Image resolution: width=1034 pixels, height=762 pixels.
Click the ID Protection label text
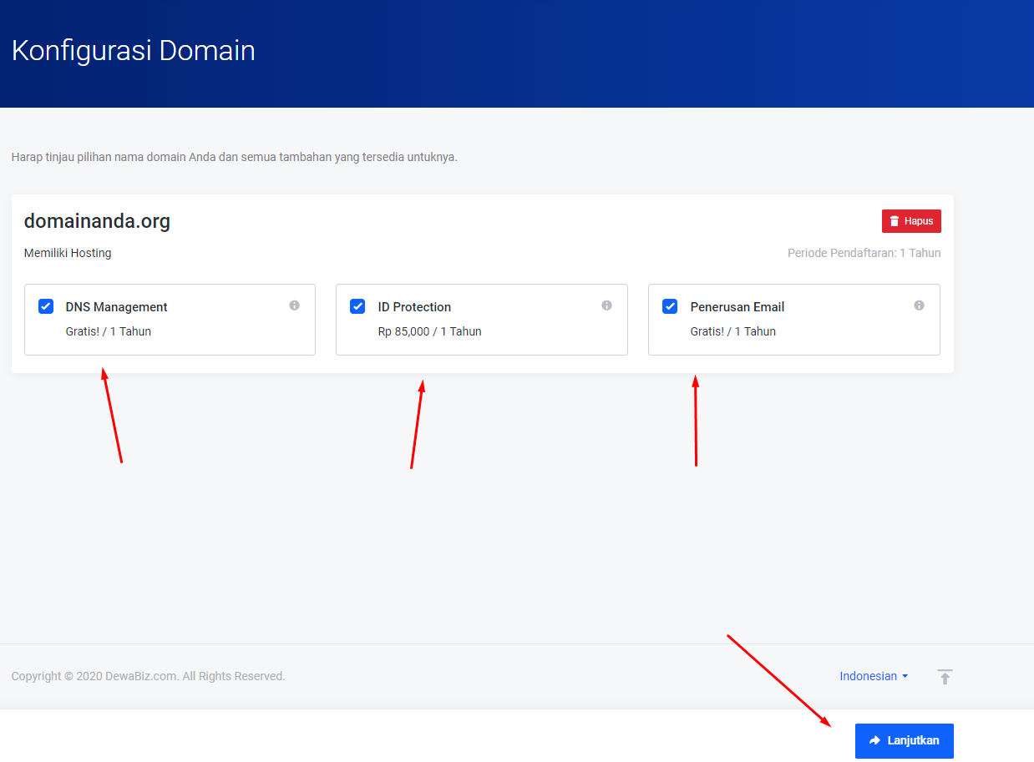[414, 307]
